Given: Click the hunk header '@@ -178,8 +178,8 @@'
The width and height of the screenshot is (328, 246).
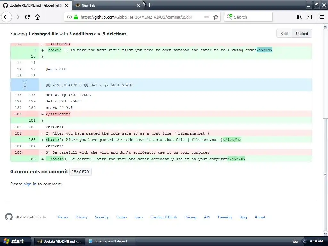Looking at the screenshot, I should (x=90, y=85).
